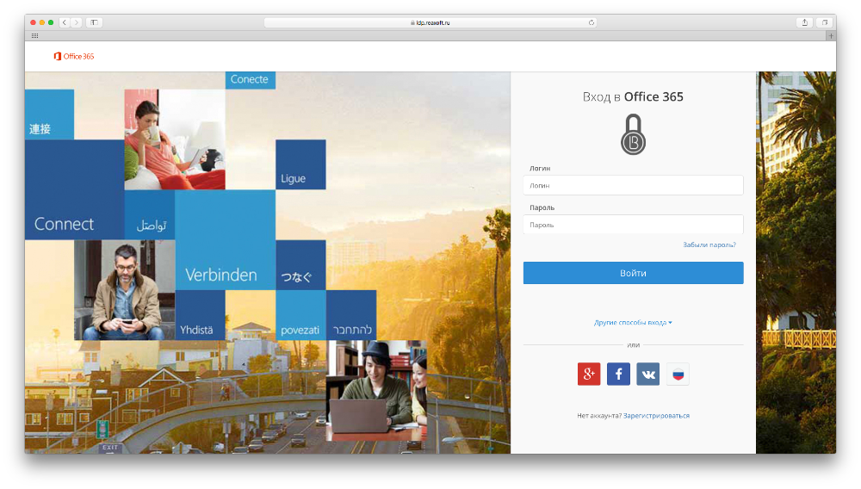Image resolution: width=861 pixels, height=489 pixels.
Task: Open the favorites grid icon
Action: coord(34,35)
